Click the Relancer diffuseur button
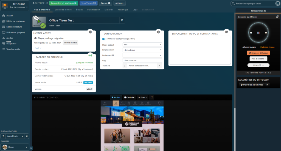Image resolution: width=281 pixels, height=151 pixels. [x=258, y=53]
